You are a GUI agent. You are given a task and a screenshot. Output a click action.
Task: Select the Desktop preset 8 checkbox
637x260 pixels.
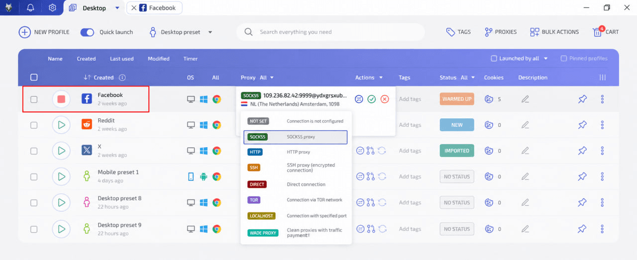coord(34,202)
